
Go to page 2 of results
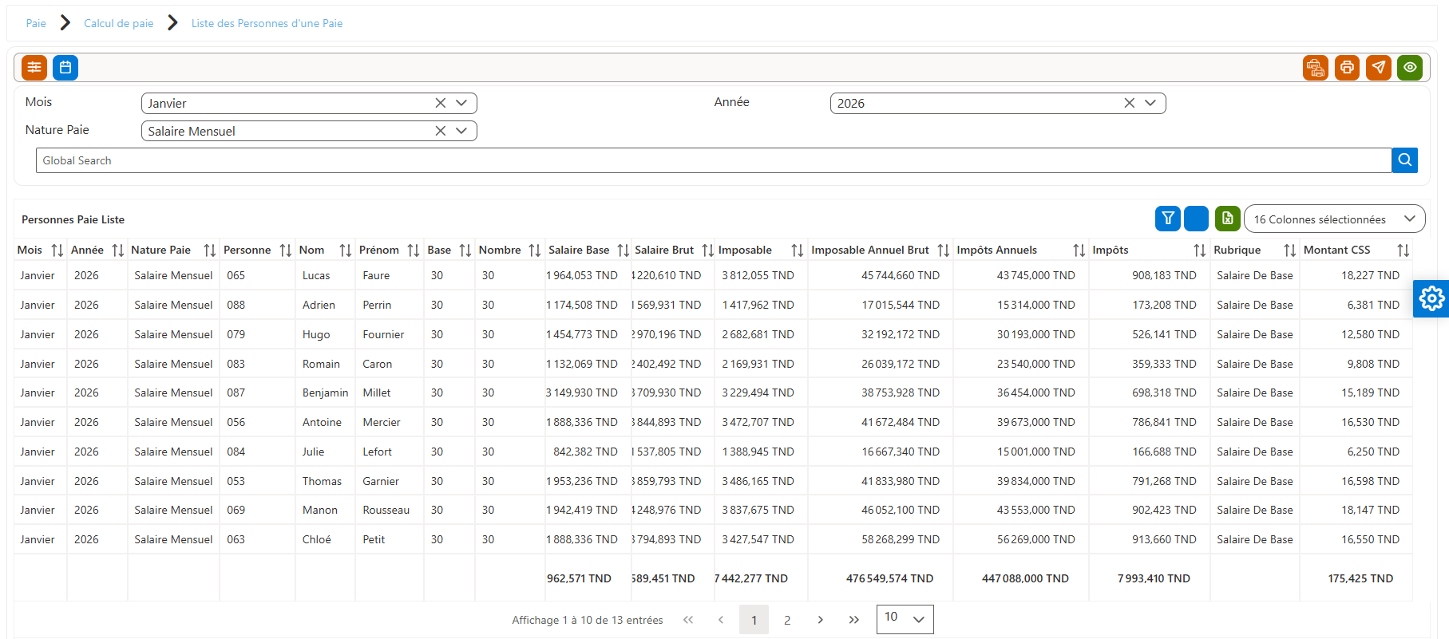[x=787, y=620]
